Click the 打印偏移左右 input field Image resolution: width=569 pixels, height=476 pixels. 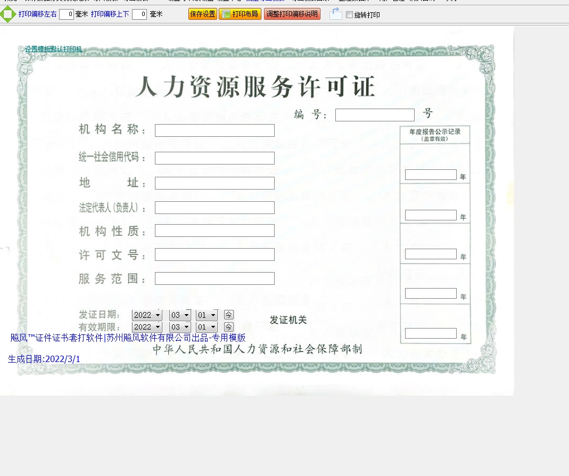67,14
